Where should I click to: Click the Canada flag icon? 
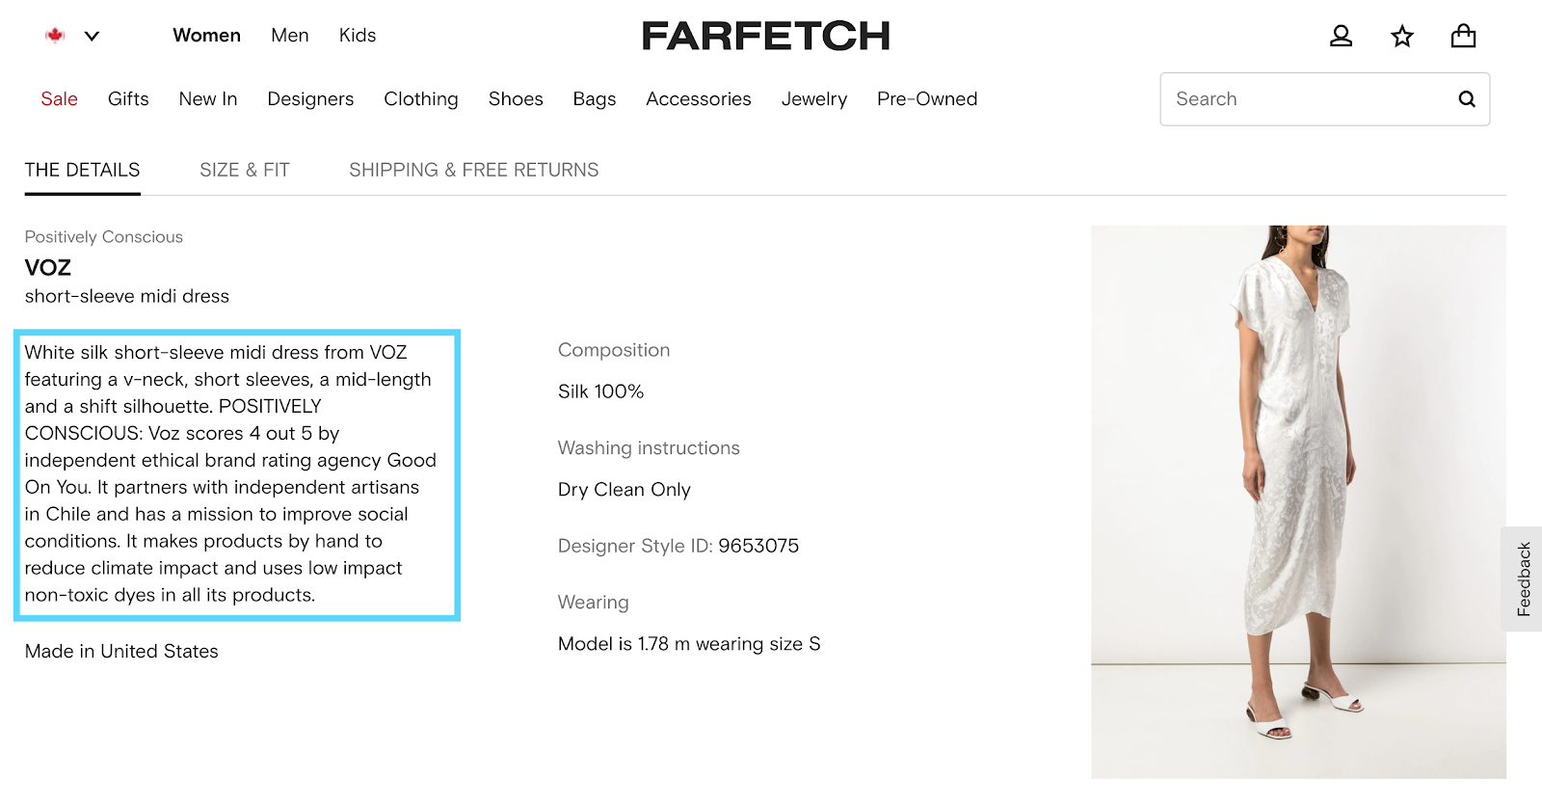tap(55, 36)
